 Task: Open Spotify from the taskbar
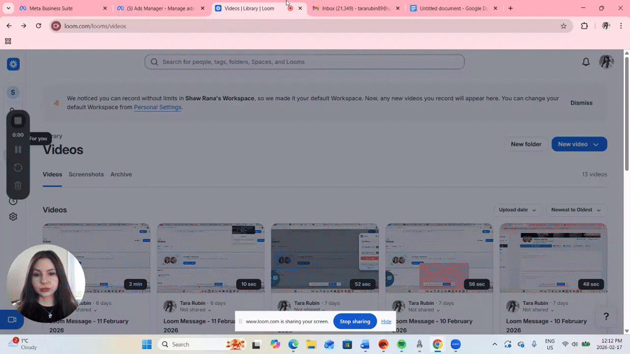(401, 344)
